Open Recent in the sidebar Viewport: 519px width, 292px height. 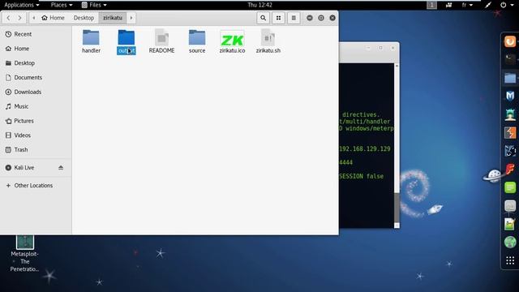click(x=36, y=34)
